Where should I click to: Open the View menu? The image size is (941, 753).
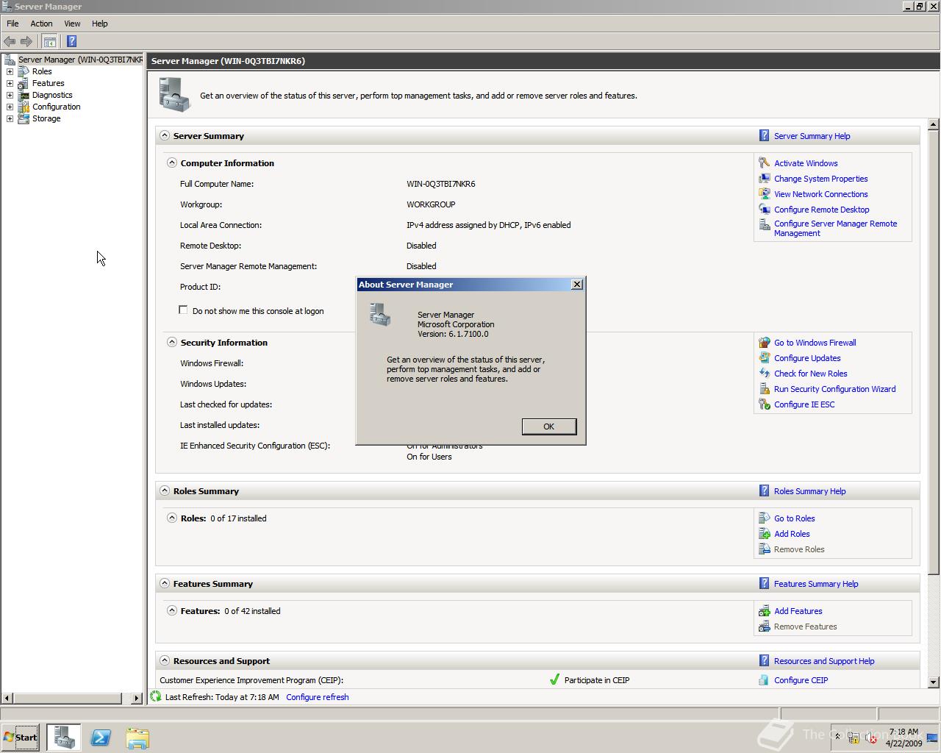click(72, 24)
